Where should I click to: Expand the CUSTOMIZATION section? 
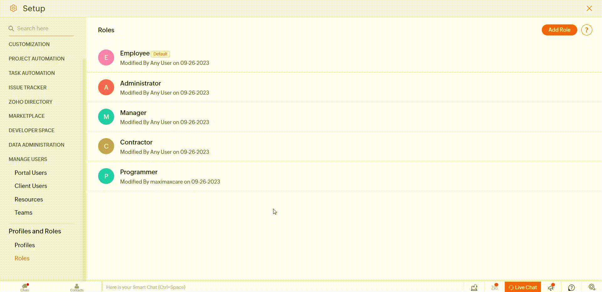click(x=29, y=44)
